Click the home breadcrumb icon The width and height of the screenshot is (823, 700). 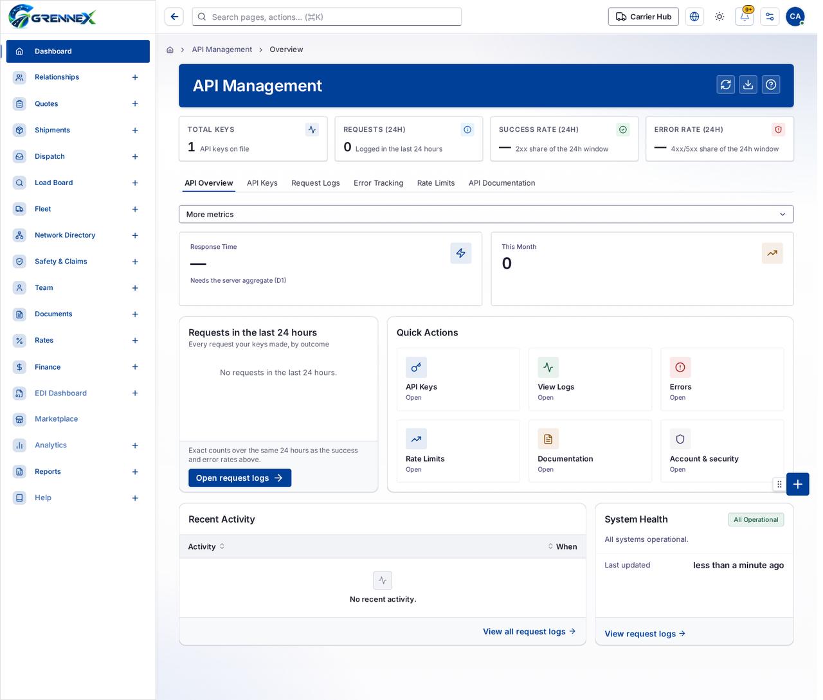[170, 49]
